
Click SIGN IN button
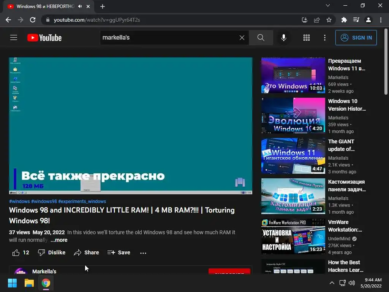[356, 38]
